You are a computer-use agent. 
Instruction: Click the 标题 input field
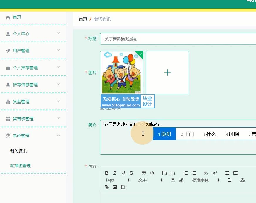pyautogui.click(x=178, y=39)
